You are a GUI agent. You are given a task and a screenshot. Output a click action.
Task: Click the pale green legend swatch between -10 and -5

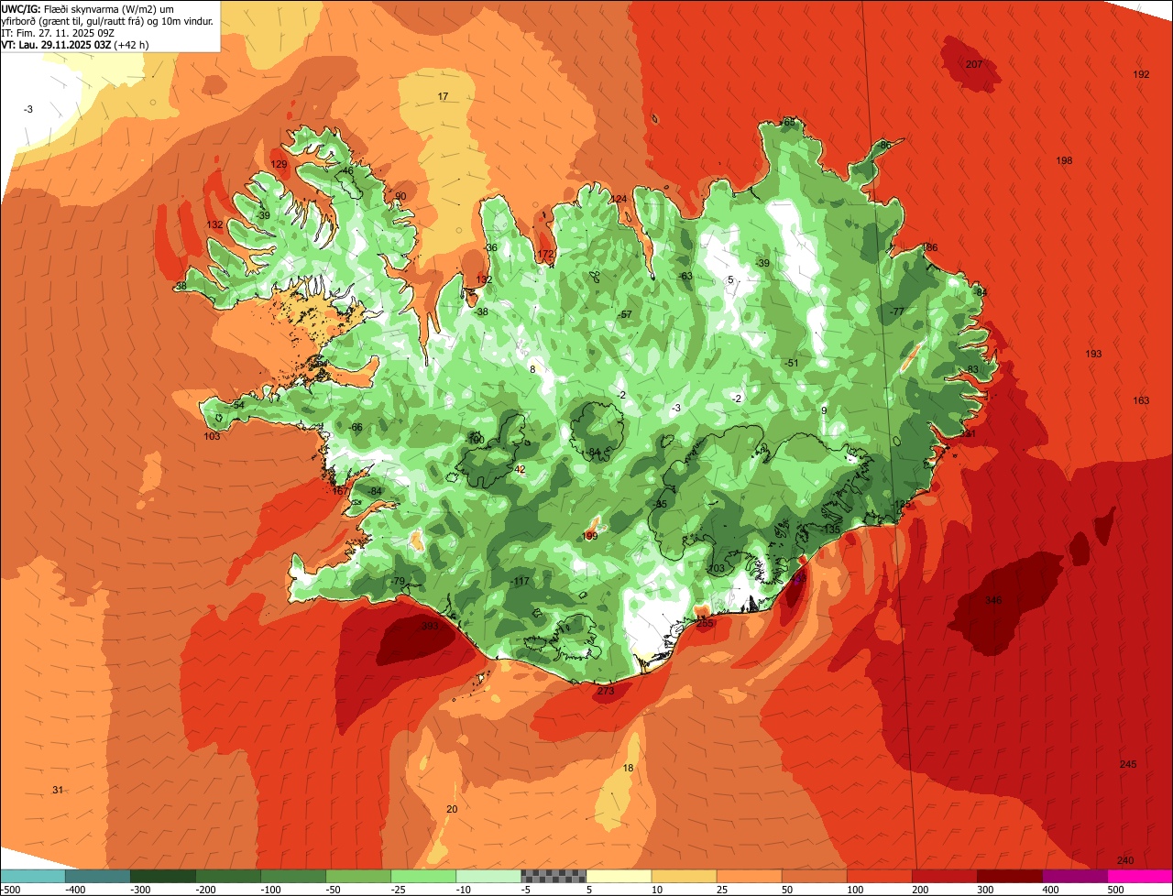tap(488, 876)
